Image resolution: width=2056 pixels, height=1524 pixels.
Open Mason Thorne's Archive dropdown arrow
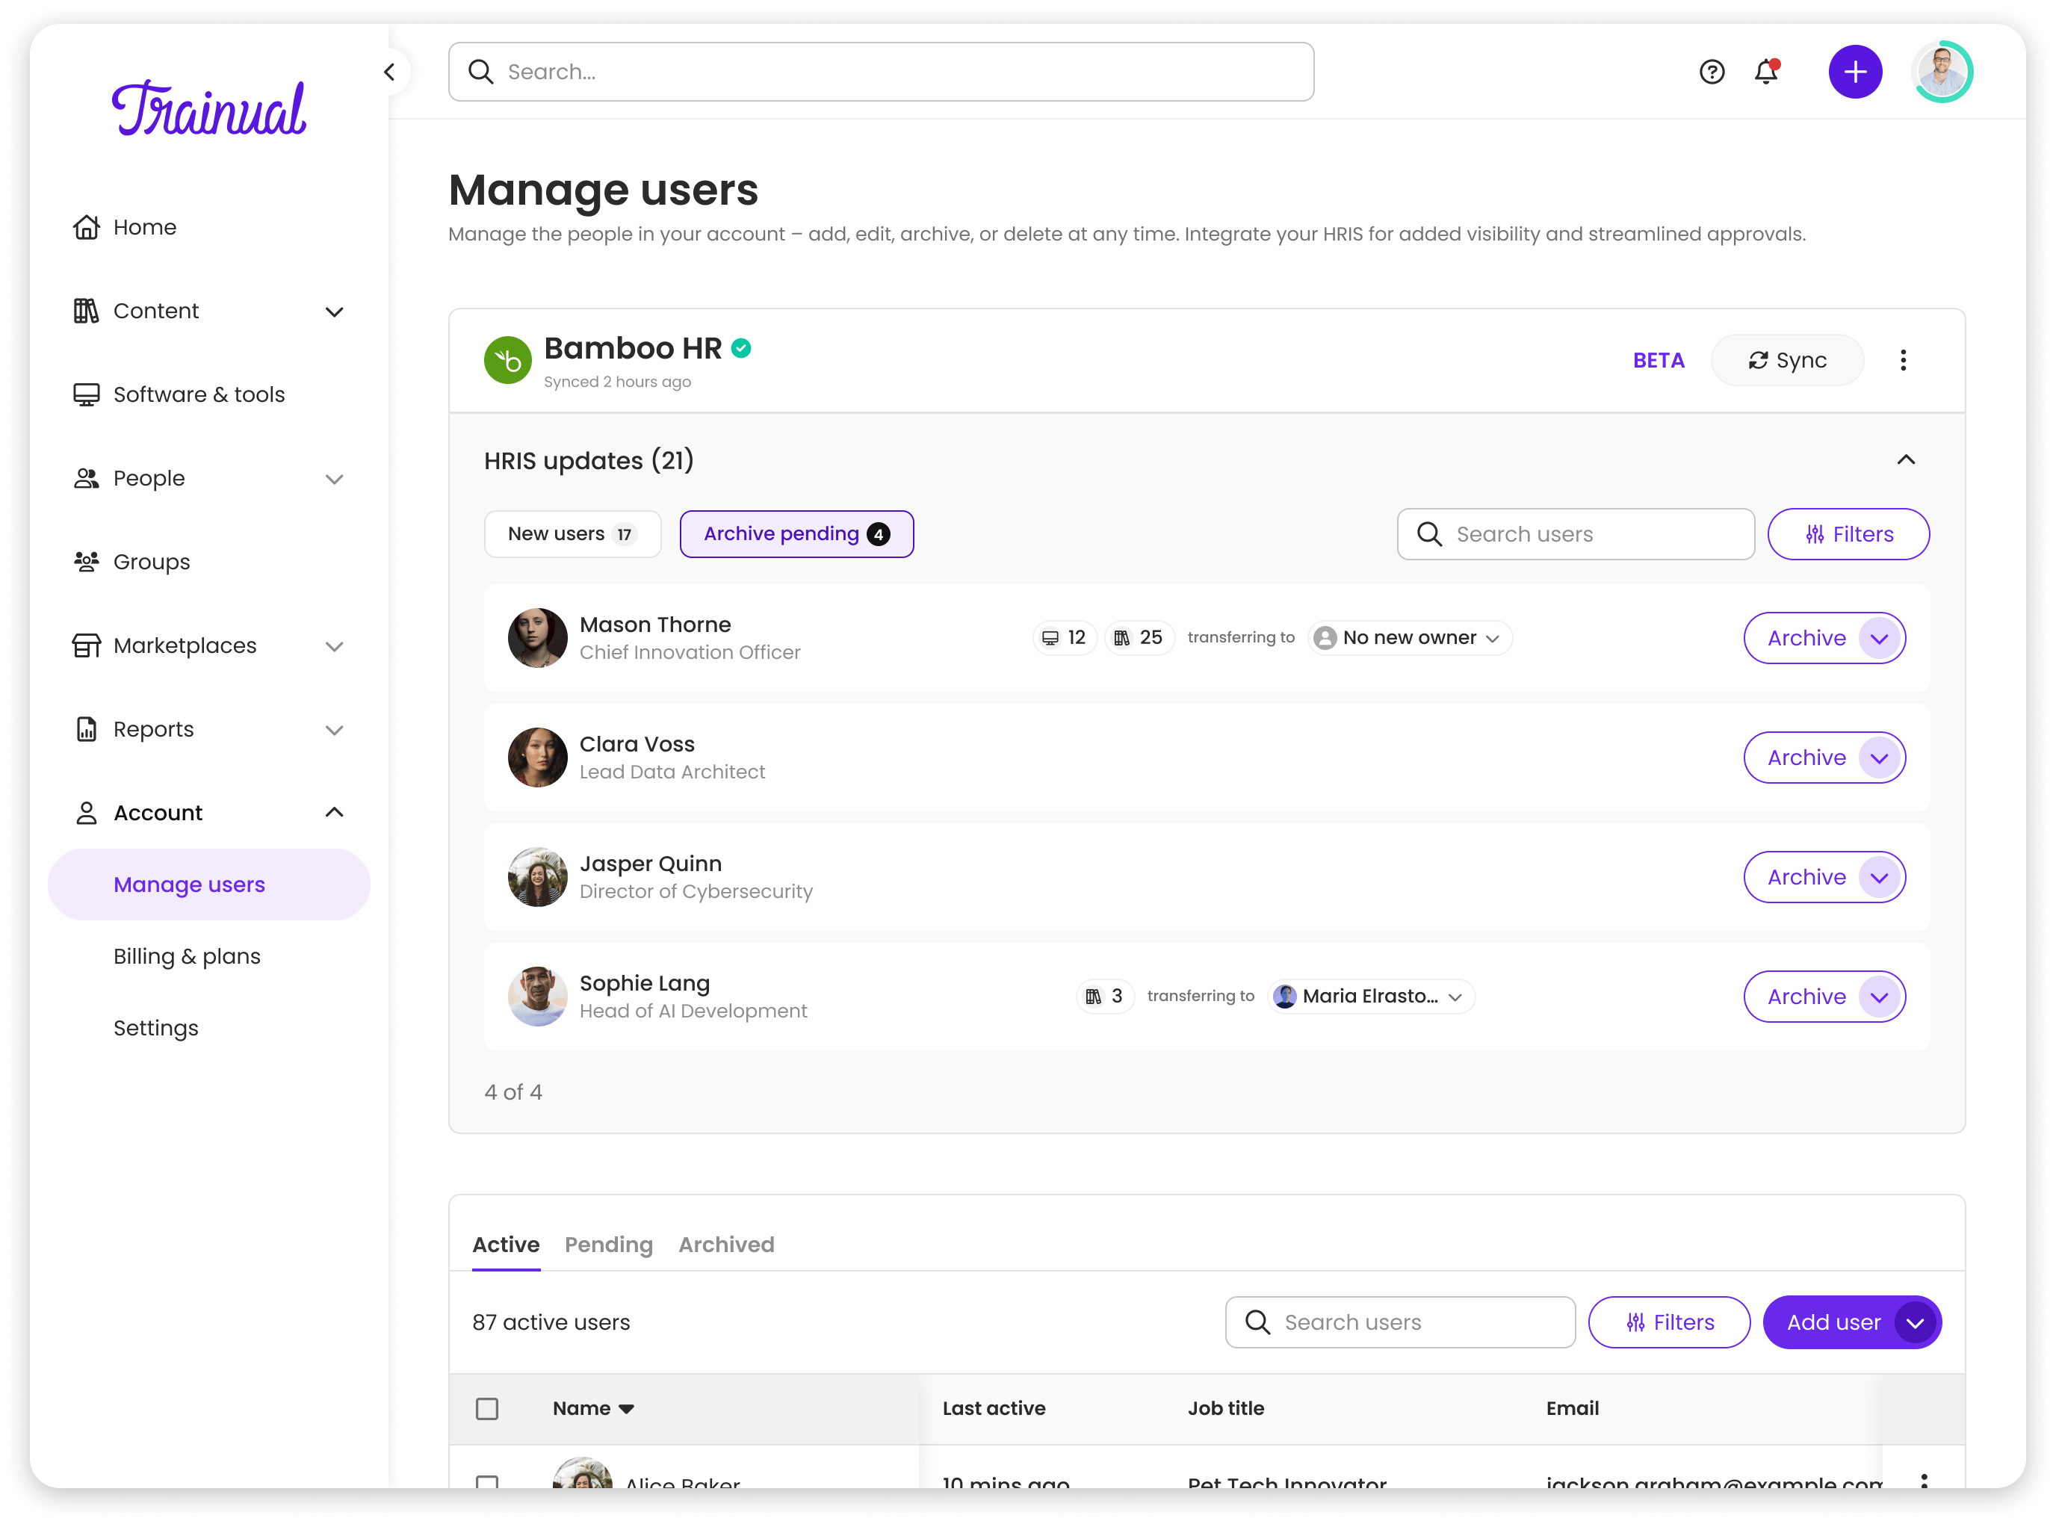click(1879, 637)
